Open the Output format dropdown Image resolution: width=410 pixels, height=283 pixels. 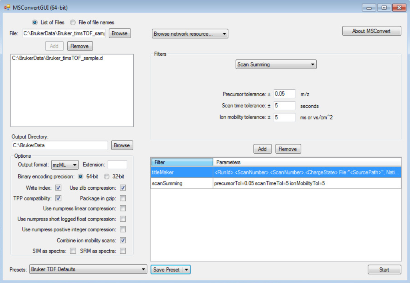[x=65, y=165]
